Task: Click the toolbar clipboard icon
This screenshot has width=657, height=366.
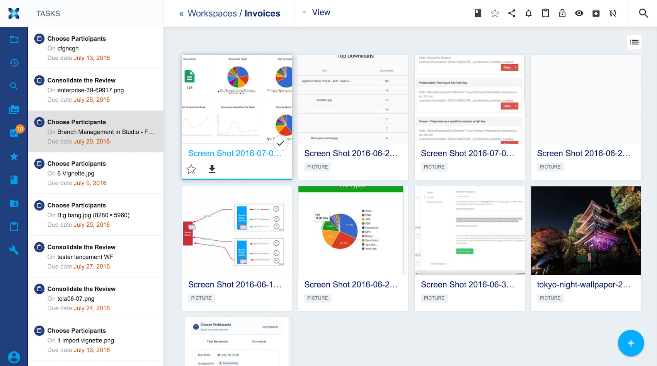Action: [x=545, y=13]
